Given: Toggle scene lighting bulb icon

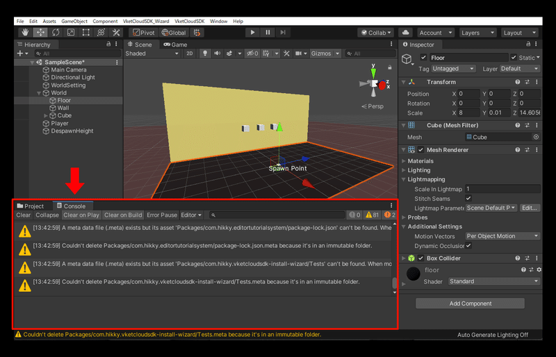Looking at the screenshot, I should 205,53.
